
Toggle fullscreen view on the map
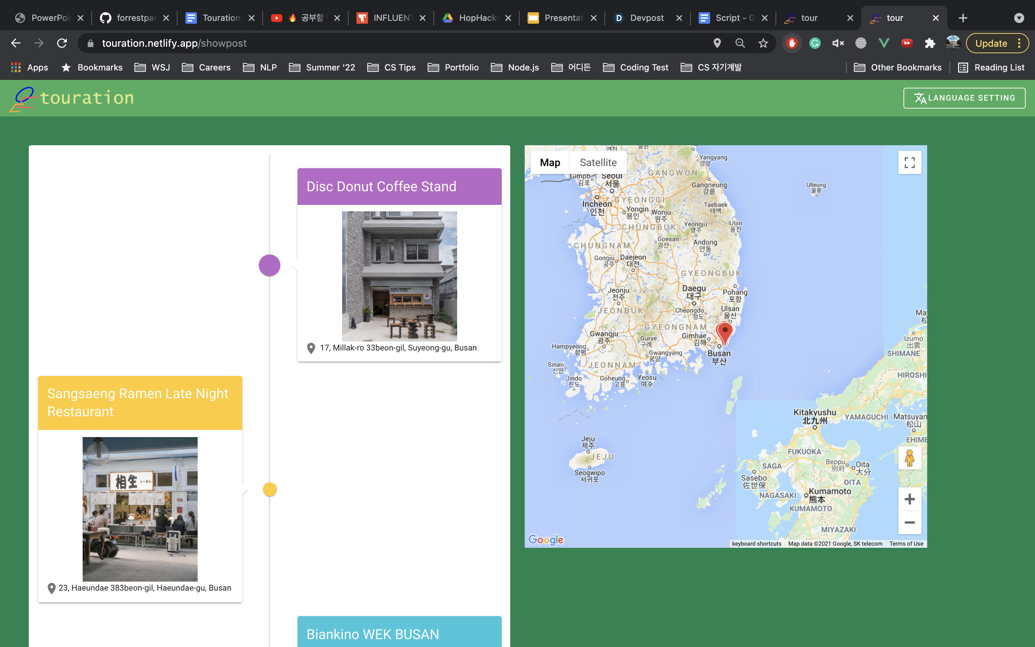click(909, 162)
